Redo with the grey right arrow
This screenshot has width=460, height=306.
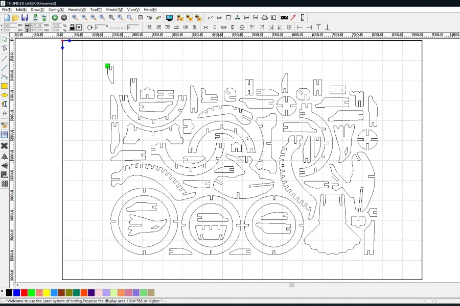64,17
